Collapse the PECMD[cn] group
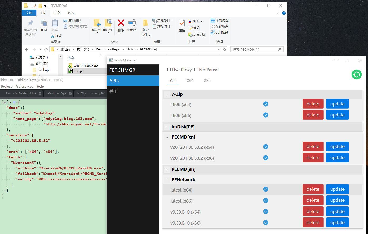368x234 pixels. coord(167,137)
